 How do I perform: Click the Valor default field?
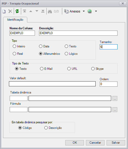point(52,84)
